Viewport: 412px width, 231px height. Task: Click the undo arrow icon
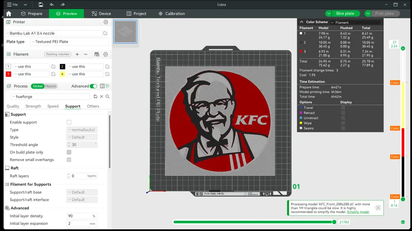pos(52,5)
